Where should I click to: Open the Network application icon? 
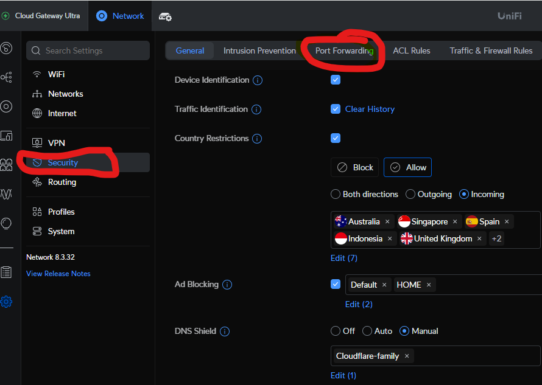(x=102, y=16)
